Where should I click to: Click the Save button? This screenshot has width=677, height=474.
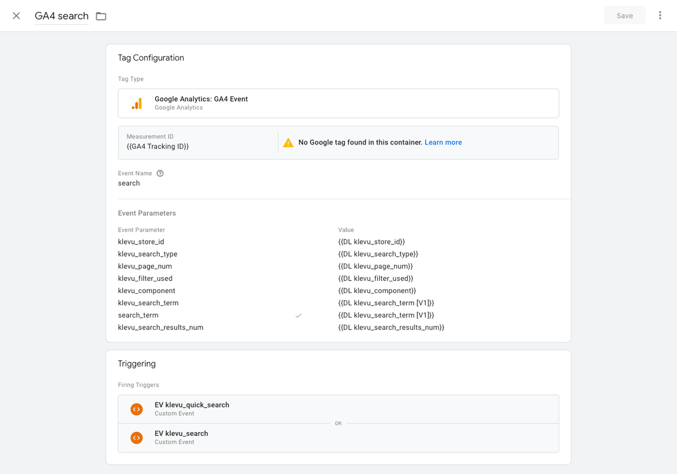pos(625,16)
